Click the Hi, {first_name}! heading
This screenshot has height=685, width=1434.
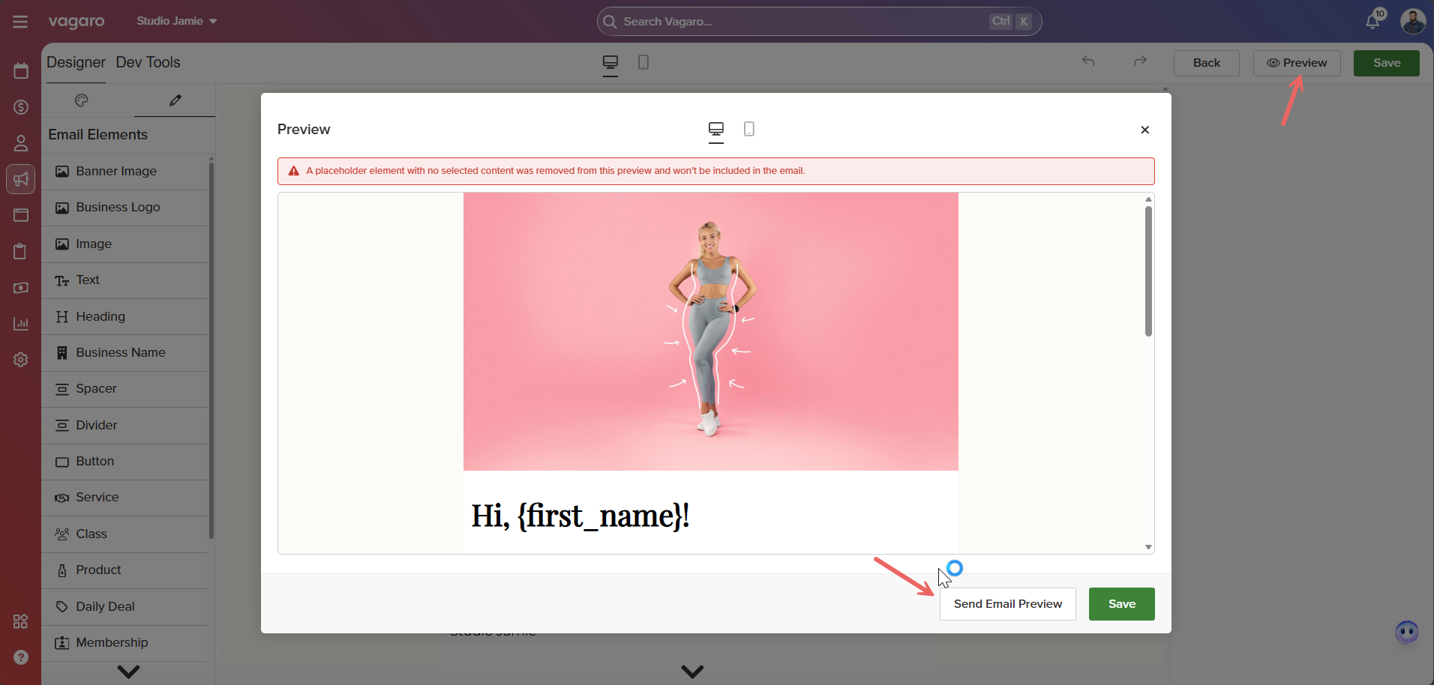point(580,516)
